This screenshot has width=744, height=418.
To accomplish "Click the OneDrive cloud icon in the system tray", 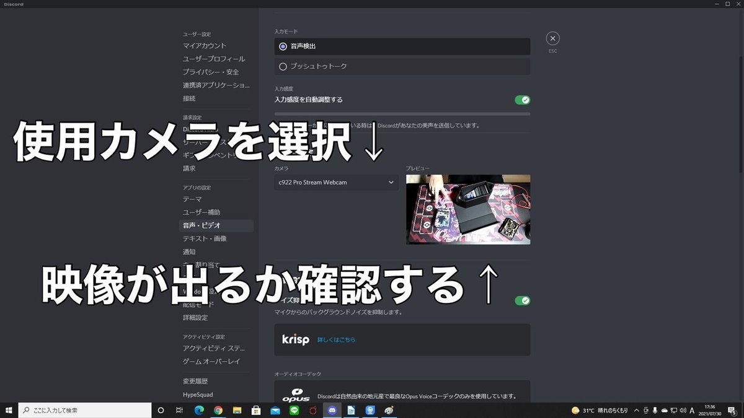I will [x=664, y=410].
